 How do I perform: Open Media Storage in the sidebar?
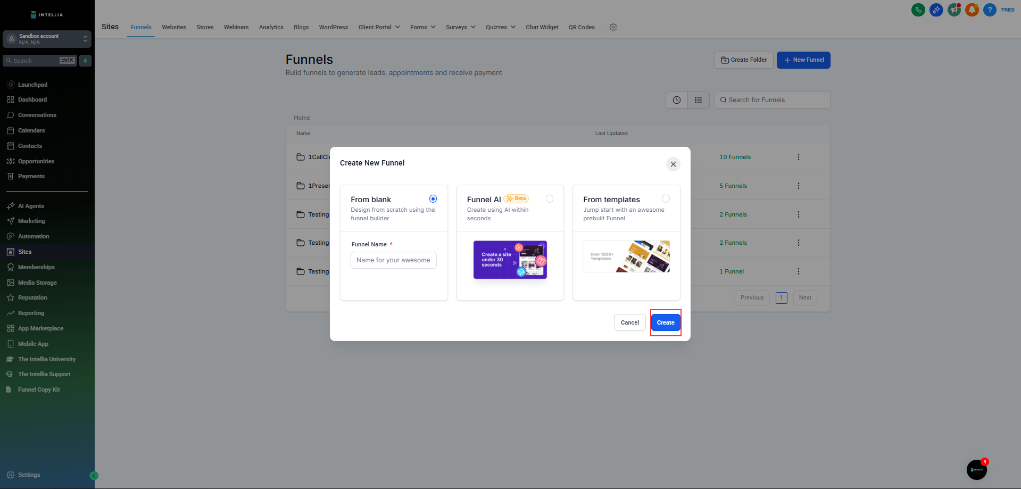tap(37, 283)
